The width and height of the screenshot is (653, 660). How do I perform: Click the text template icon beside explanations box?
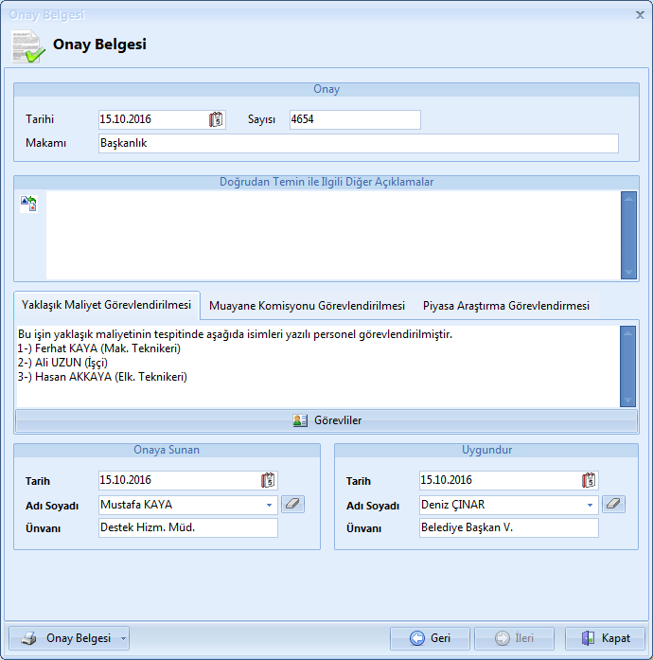coord(28,204)
